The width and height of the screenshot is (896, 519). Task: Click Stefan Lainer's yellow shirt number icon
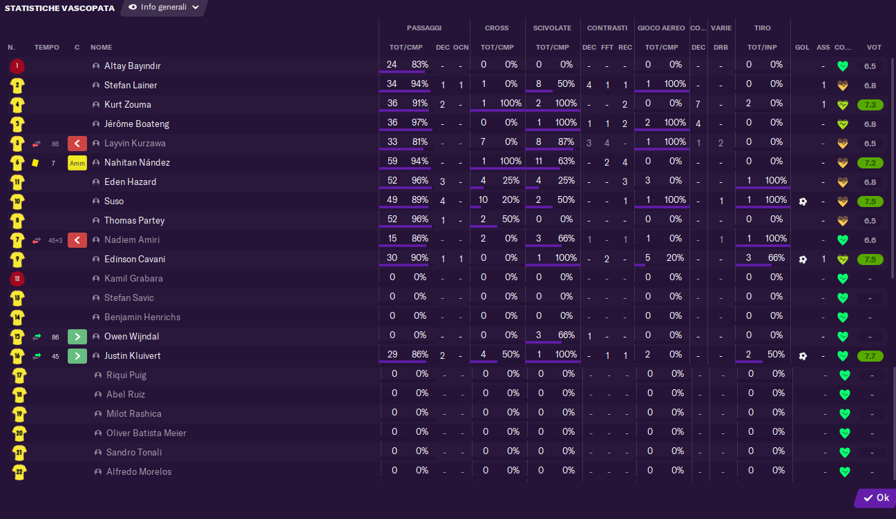click(17, 86)
